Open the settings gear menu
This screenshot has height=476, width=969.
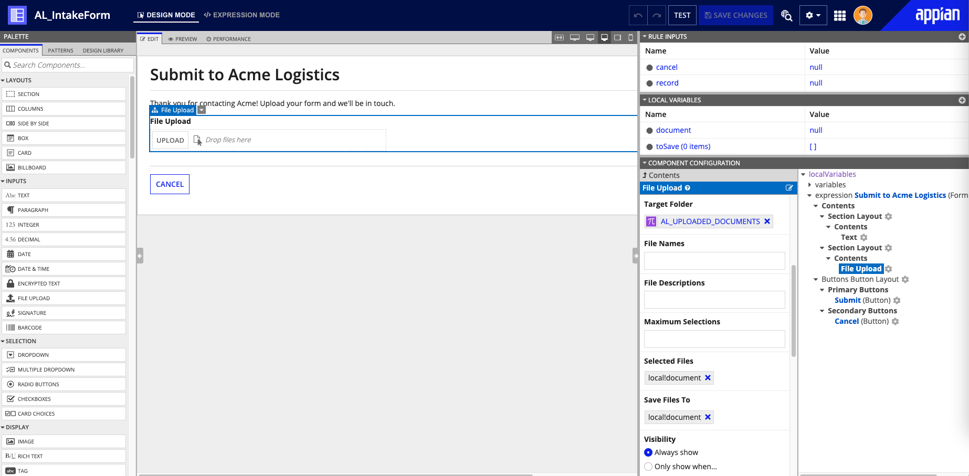tap(813, 15)
